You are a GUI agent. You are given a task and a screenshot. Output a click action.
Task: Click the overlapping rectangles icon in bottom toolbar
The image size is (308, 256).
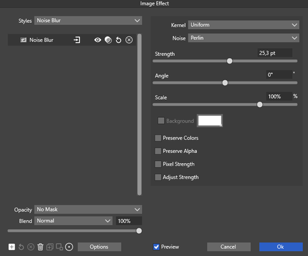click(x=59, y=247)
